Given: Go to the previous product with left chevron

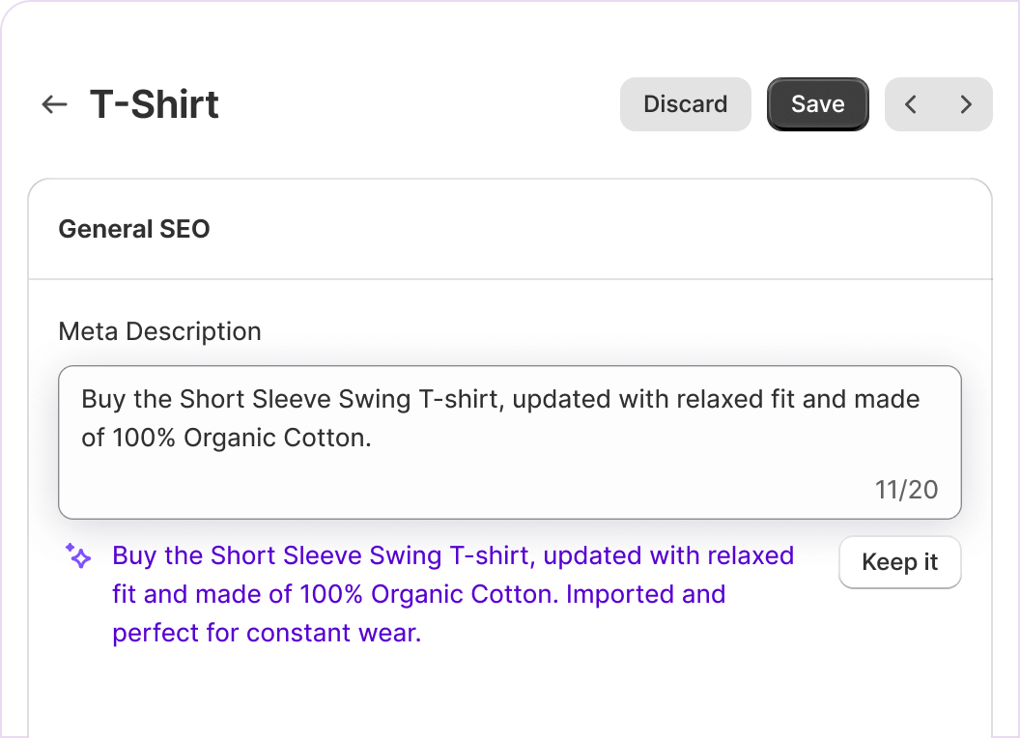Looking at the screenshot, I should pyautogui.click(x=911, y=104).
